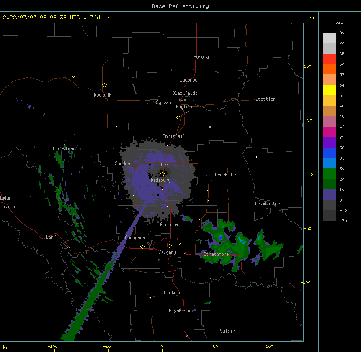The width and height of the screenshot is (361, 352).
Task: Click the dBZ legend heading
Action: click(x=339, y=22)
